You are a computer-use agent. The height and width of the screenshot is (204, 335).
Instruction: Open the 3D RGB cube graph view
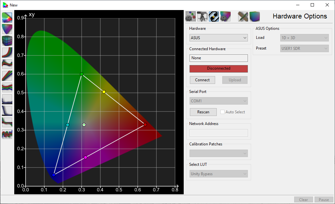tap(7, 41)
